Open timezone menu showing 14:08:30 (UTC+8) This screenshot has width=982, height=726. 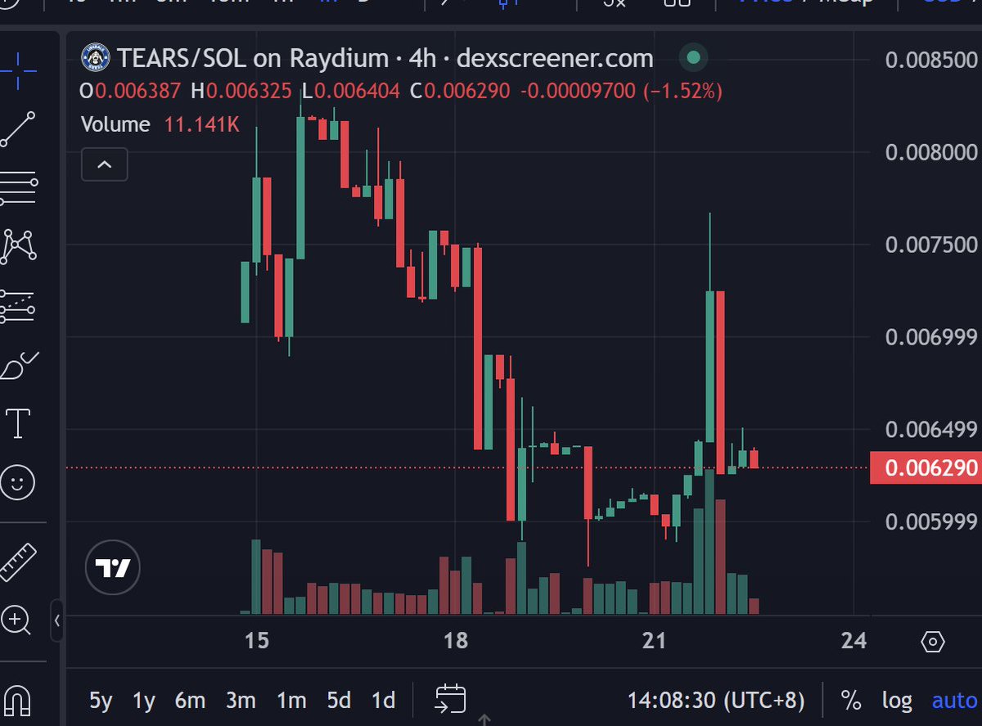716,701
